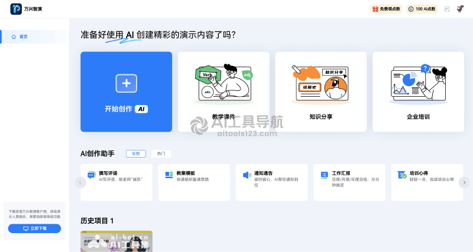Viewport: 473px width, 252px height.
Task: Open the 100 AI点数 balance
Action: pyautogui.click(x=422, y=9)
